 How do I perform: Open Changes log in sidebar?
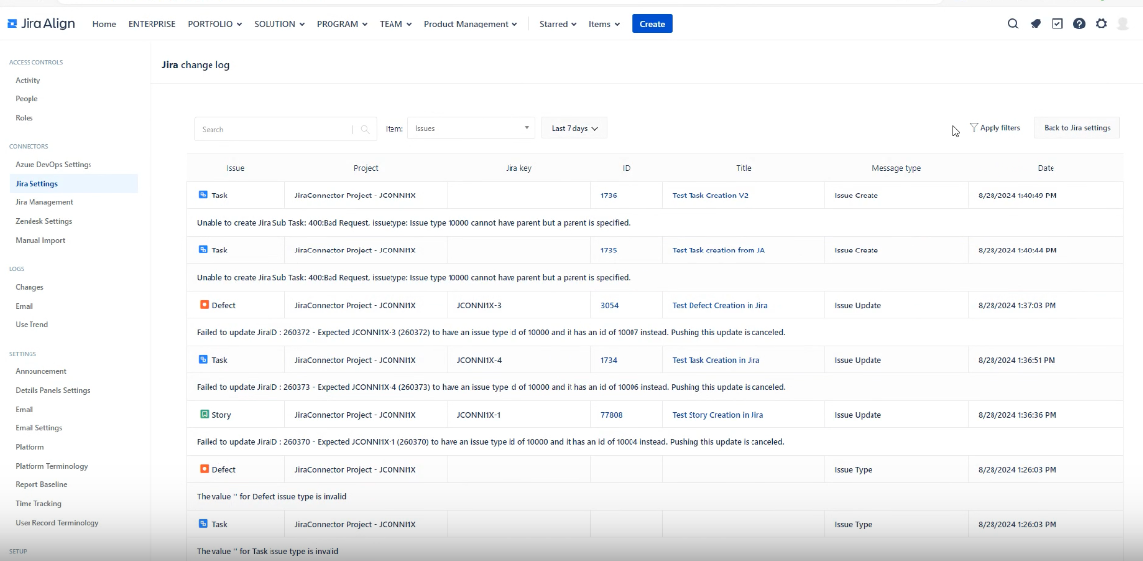tap(30, 287)
